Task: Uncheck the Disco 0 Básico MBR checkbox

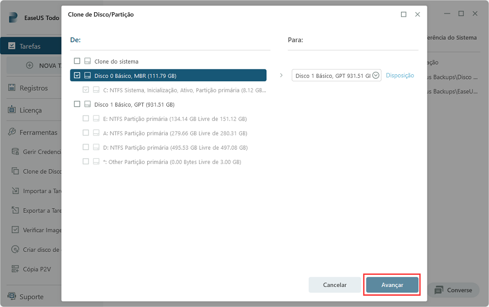Action: (x=77, y=76)
